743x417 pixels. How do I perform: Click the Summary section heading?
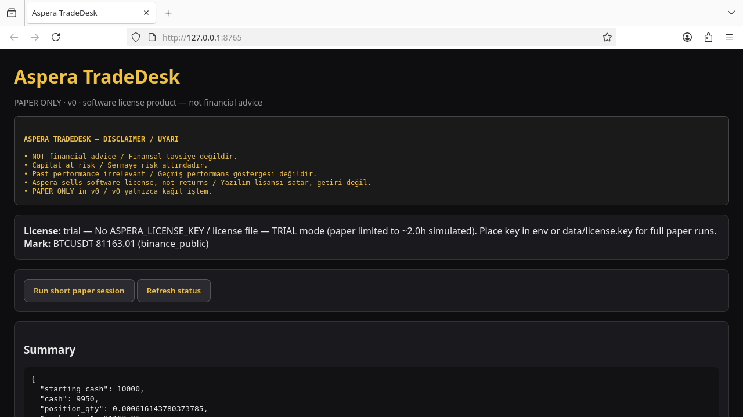tap(49, 350)
